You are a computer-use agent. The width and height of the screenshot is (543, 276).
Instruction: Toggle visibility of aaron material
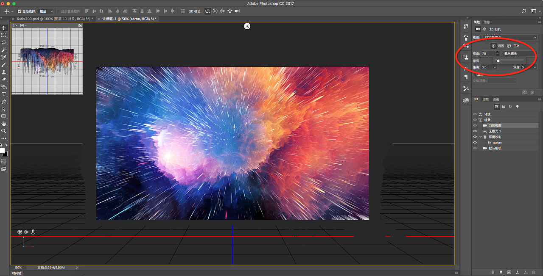(x=475, y=143)
